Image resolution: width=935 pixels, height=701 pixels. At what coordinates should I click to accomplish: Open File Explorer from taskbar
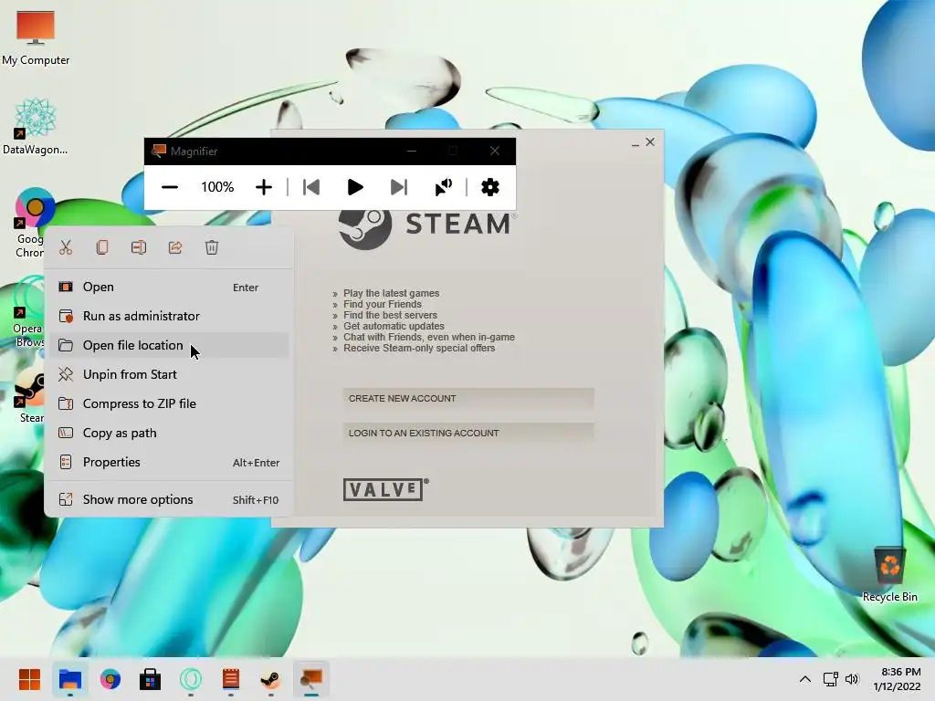coord(69,679)
